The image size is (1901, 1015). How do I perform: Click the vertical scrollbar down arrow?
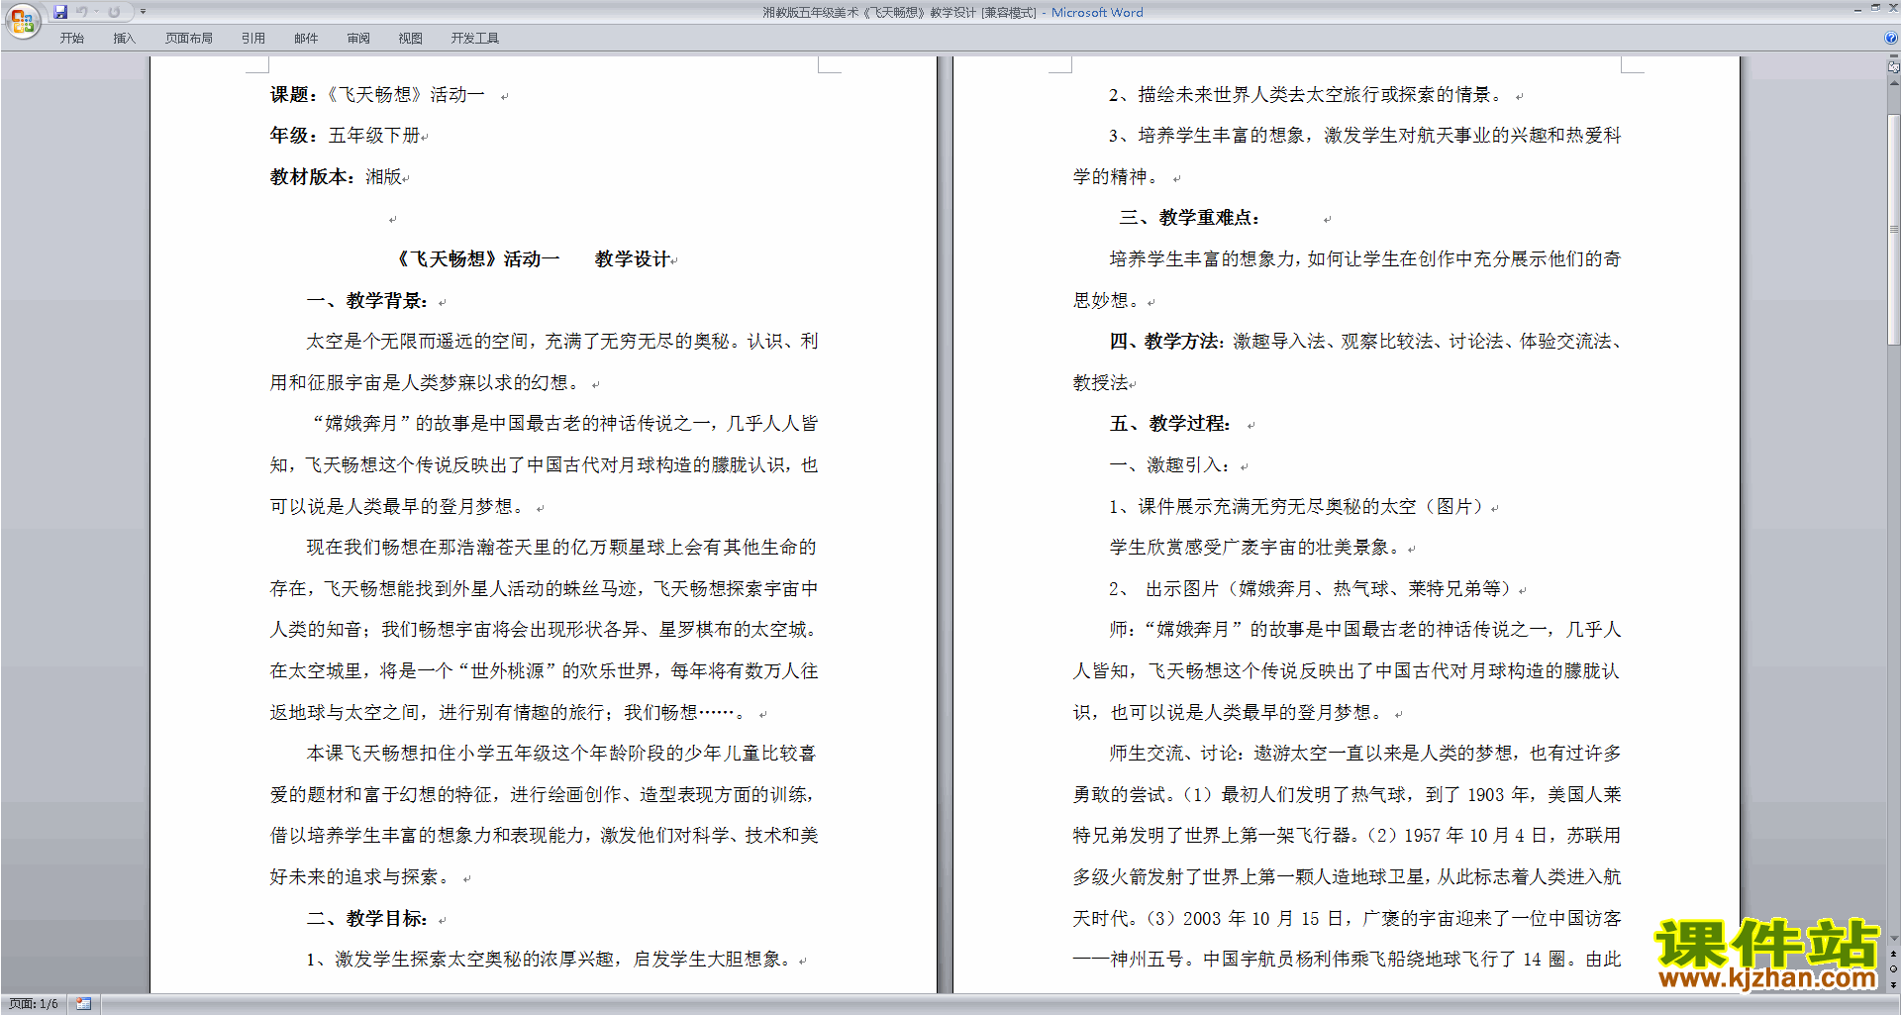(x=1894, y=939)
